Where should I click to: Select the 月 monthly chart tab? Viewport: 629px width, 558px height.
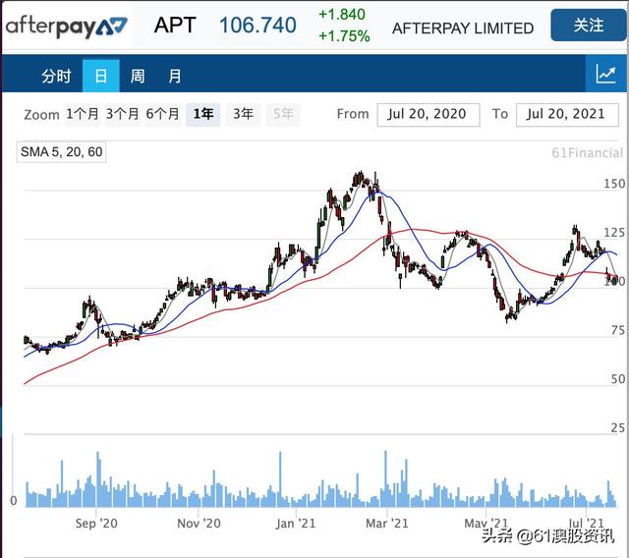174,76
